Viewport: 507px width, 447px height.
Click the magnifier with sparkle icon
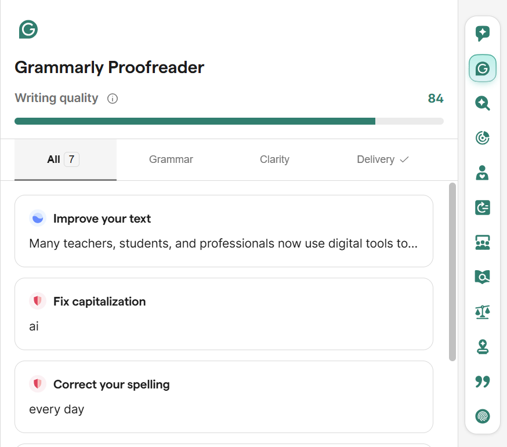482,103
